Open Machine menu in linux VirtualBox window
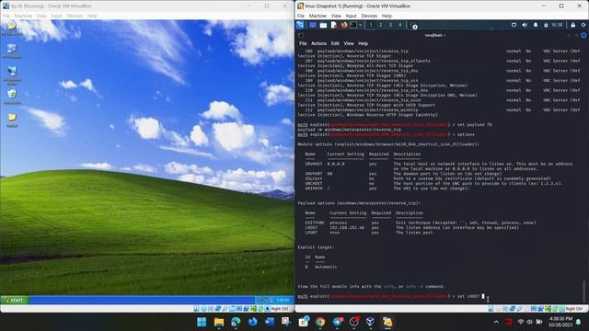This screenshot has width=589, height=331. [x=318, y=16]
